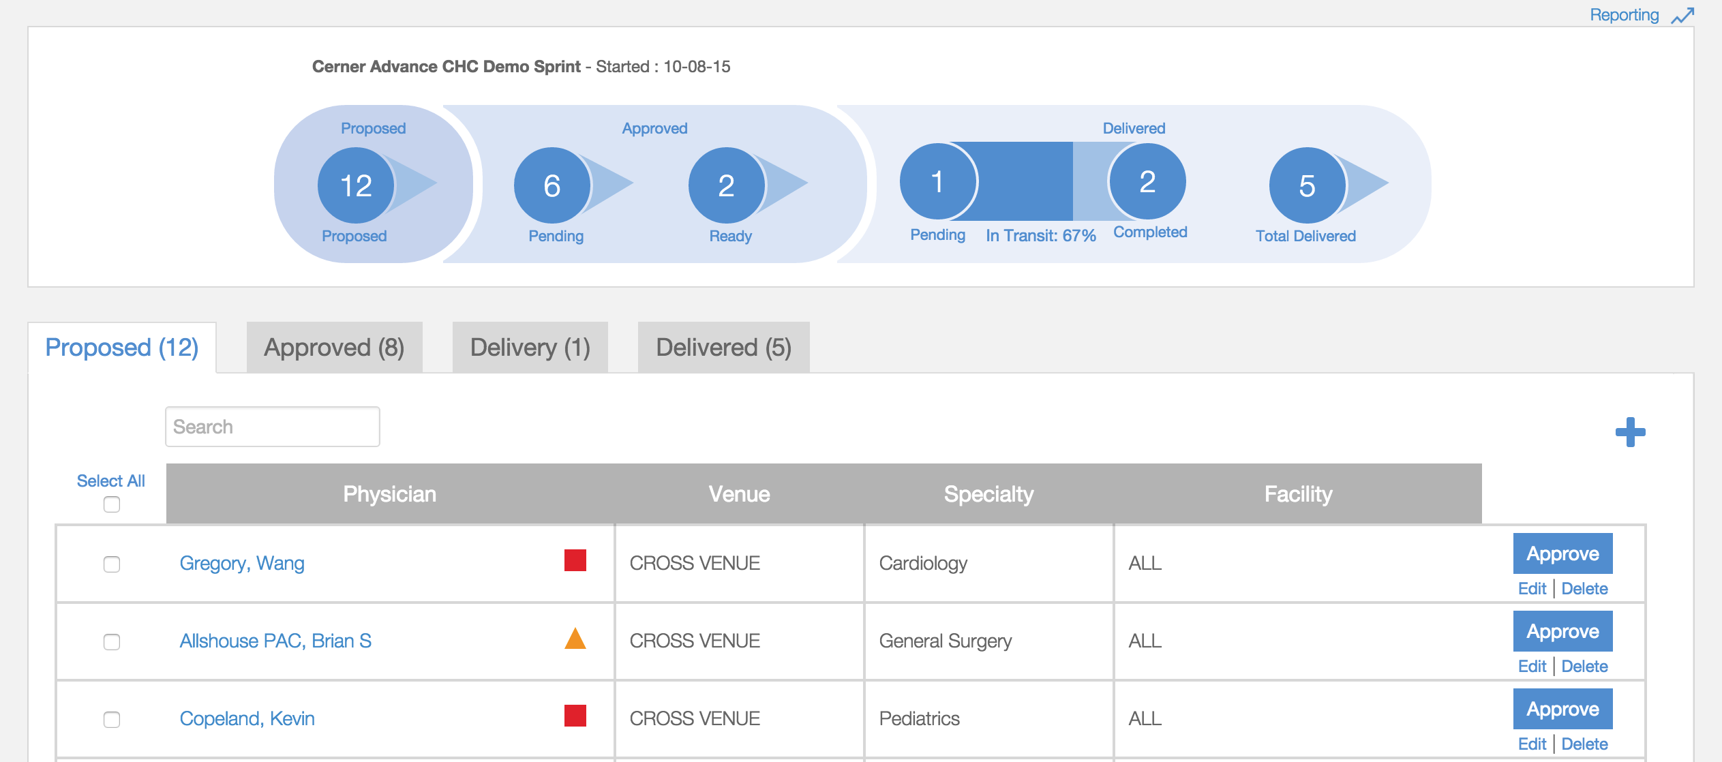
Task: Approve the Gregory, Wang proposal
Action: click(x=1562, y=553)
